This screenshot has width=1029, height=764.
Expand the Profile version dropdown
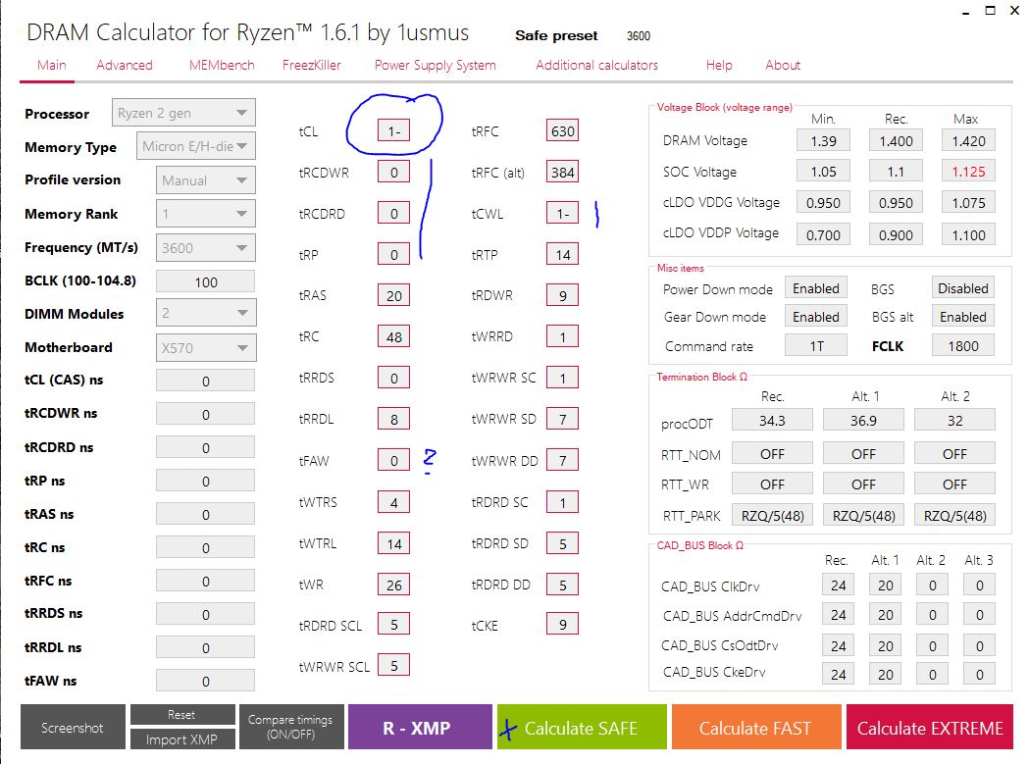pyautogui.click(x=205, y=179)
